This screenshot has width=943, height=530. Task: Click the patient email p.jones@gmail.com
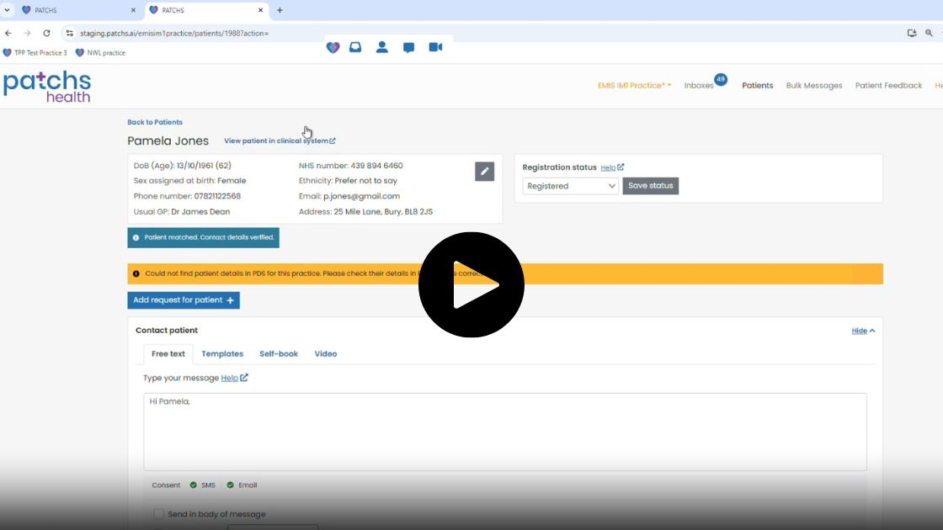(361, 196)
